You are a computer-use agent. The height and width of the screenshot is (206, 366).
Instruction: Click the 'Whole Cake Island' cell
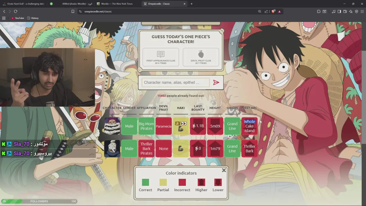pyautogui.click(x=249, y=126)
